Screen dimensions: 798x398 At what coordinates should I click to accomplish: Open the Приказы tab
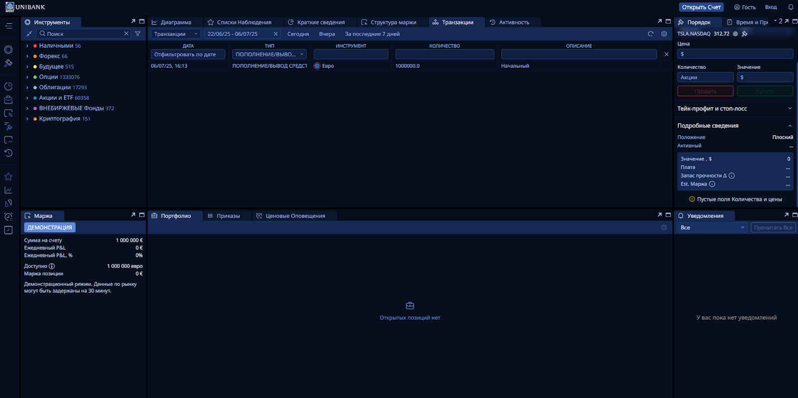[x=223, y=216]
